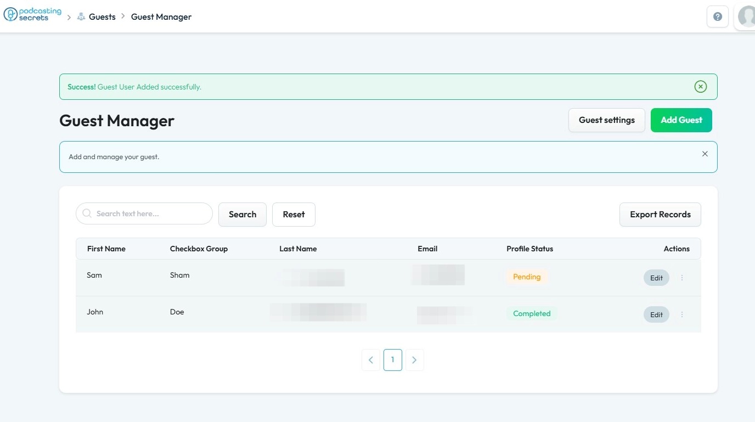Image resolution: width=755 pixels, height=422 pixels.
Task: Open the help question mark icon
Action: [717, 16]
